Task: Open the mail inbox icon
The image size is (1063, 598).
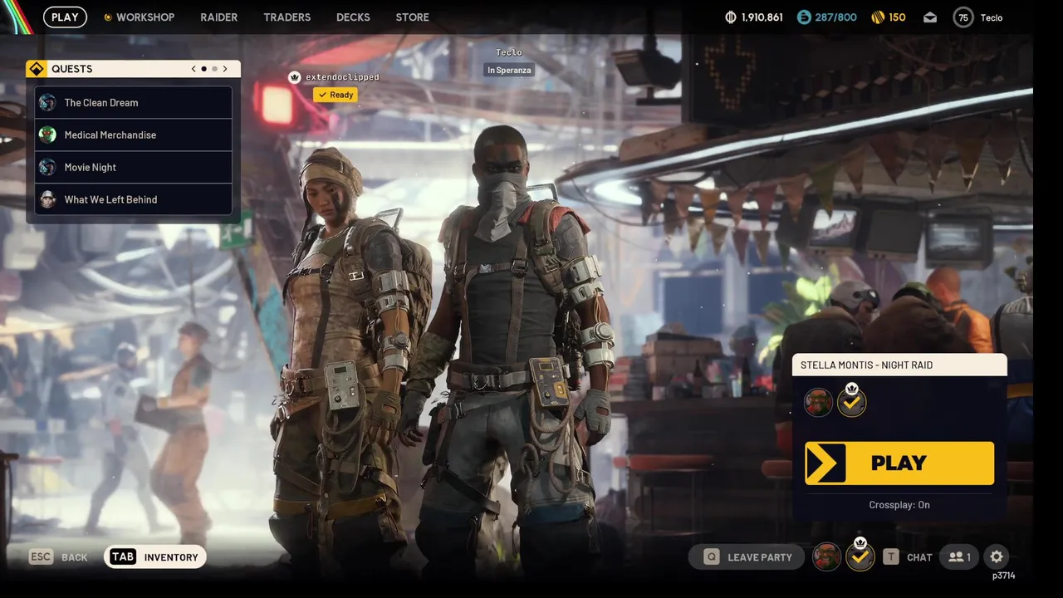Action: click(x=930, y=17)
